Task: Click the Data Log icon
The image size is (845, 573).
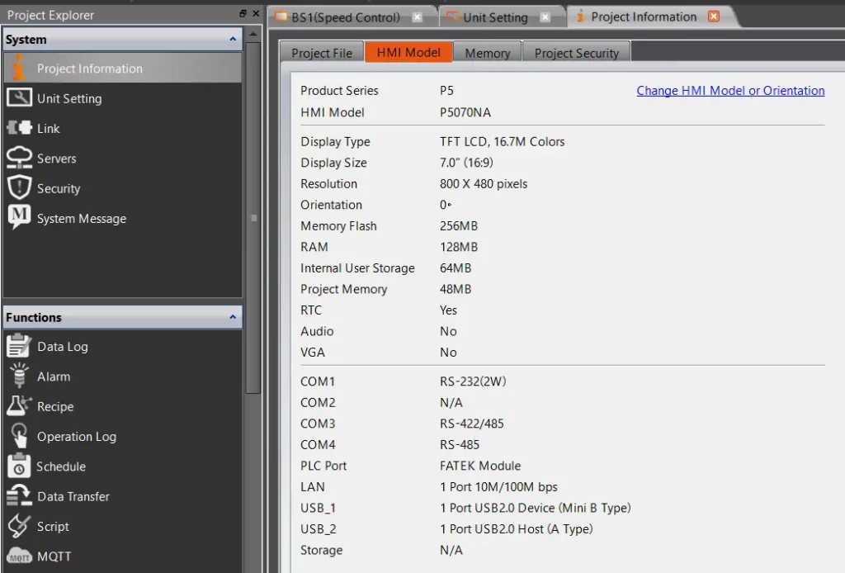Action: [19, 347]
